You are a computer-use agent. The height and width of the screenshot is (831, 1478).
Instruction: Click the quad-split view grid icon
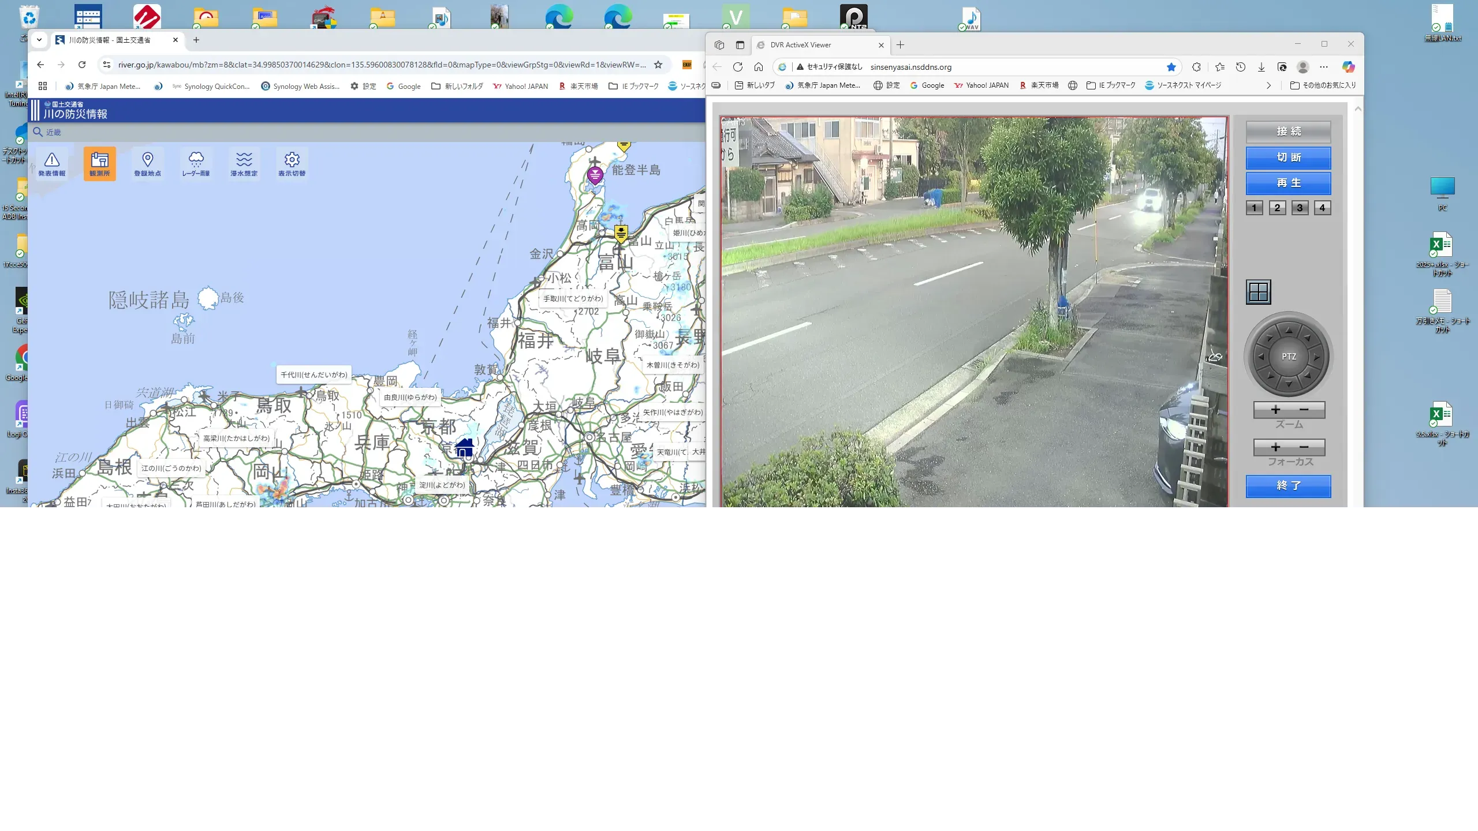1258,292
